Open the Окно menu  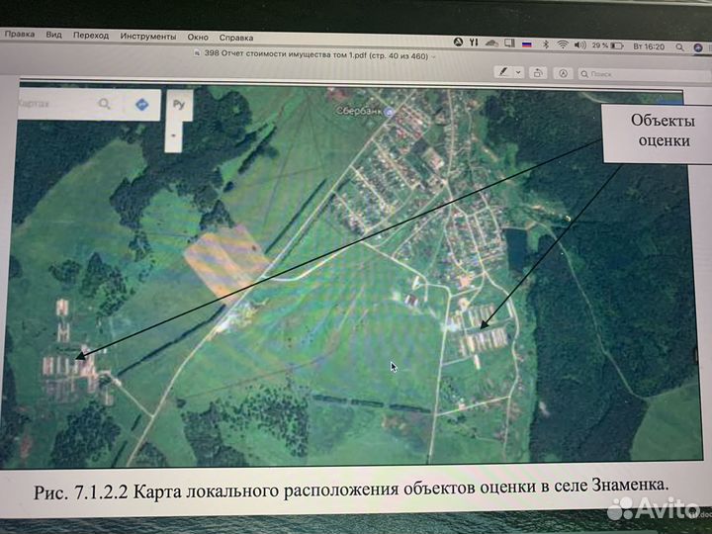pyautogui.click(x=198, y=37)
